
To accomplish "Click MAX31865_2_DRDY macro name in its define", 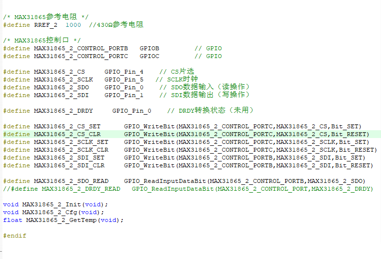I will coord(63,111).
